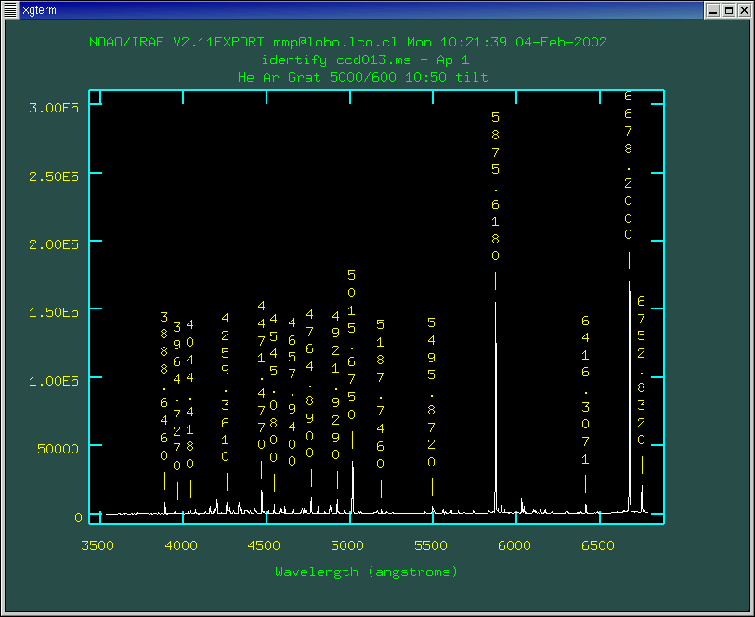Click the 'Wavelength (angstroms)' axis label
755x617 pixels.
tap(367, 572)
